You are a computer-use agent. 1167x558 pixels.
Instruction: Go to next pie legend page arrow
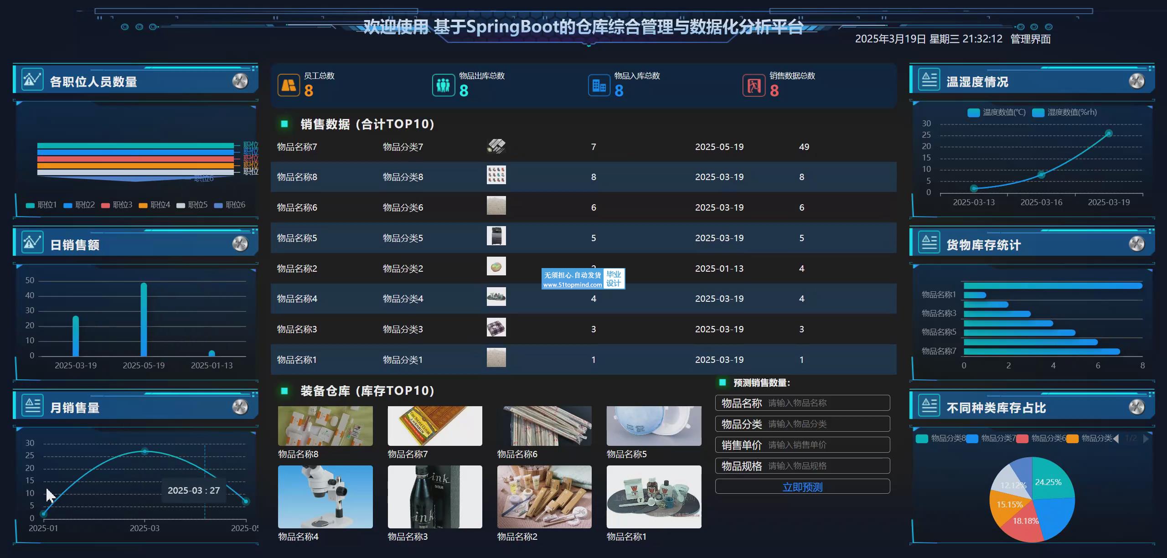tap(1146, 439)
